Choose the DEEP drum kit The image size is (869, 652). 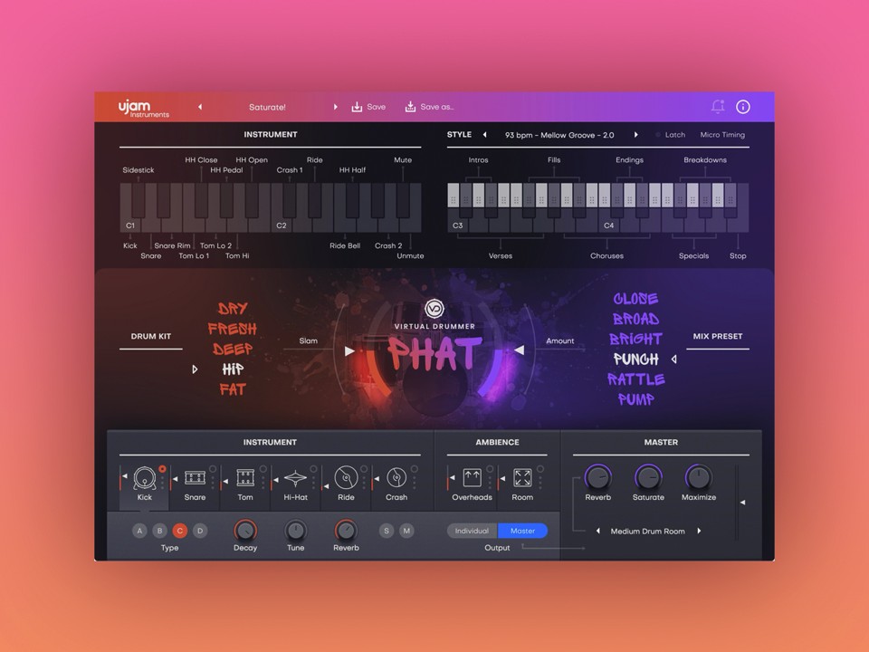point(233,349)
